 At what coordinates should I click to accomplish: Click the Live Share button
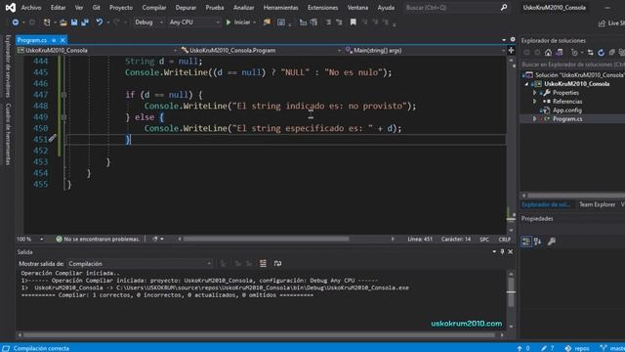pos(612,23)
